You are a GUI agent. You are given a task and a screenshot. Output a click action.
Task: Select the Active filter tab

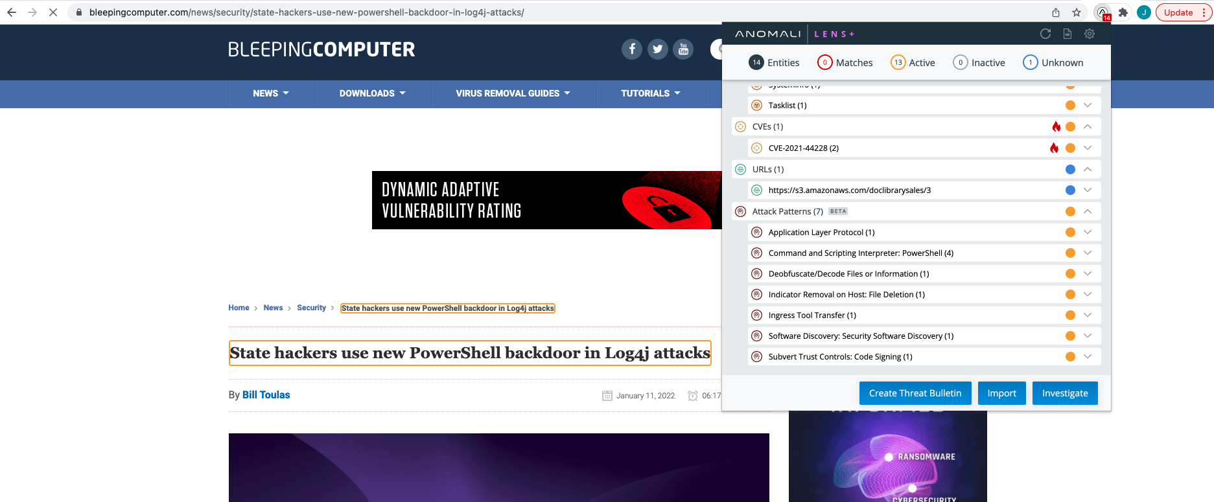(913, 62)
